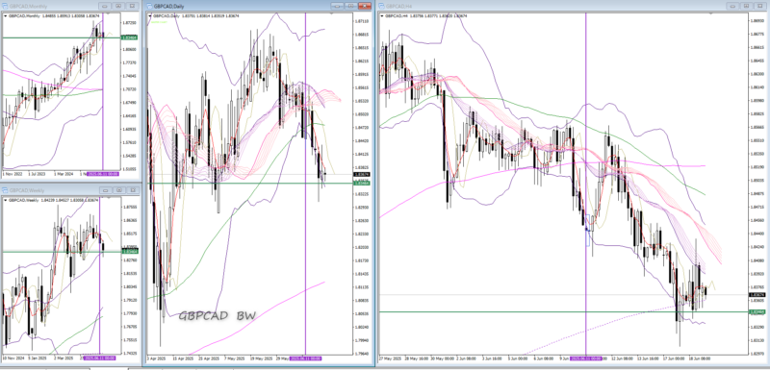Close the GBPCAD,Daily chart window

coord(365,6)
